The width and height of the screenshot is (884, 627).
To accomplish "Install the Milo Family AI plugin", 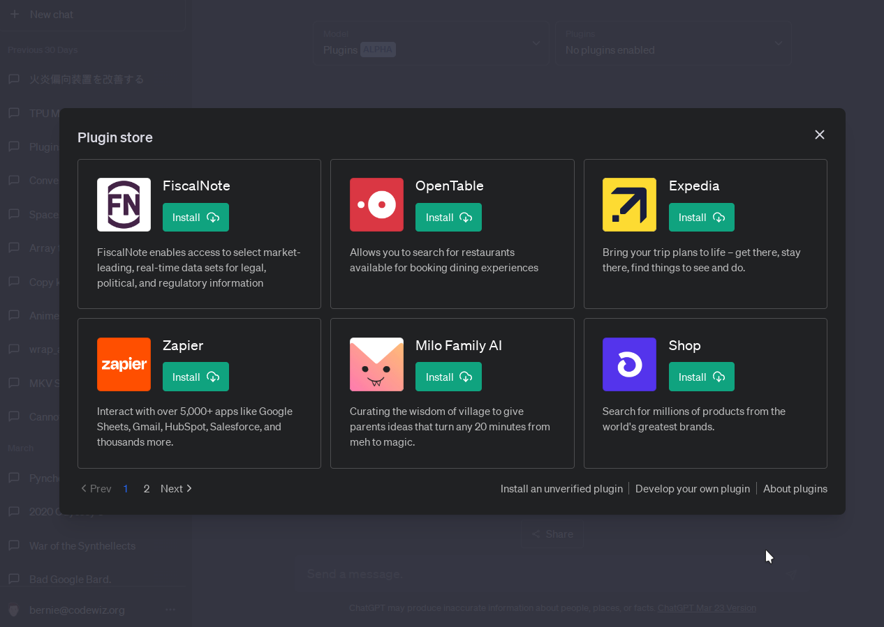I will (x=448, y=377).
